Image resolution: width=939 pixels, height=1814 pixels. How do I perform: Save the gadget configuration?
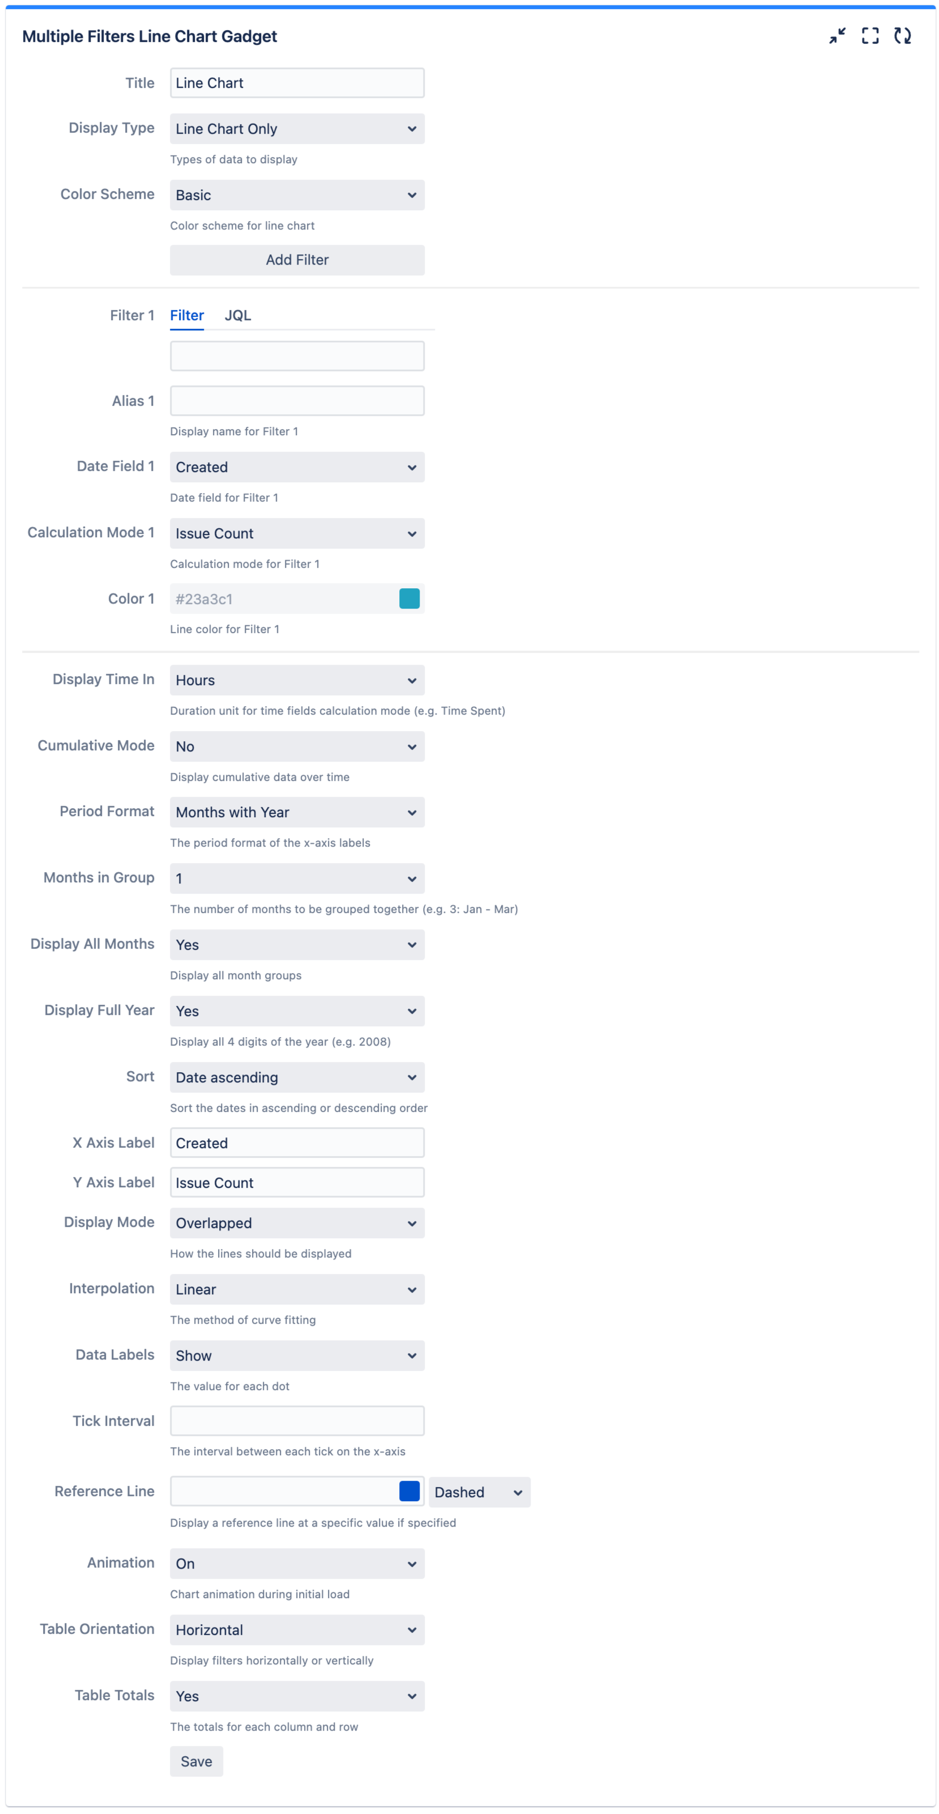[197, 1761]
